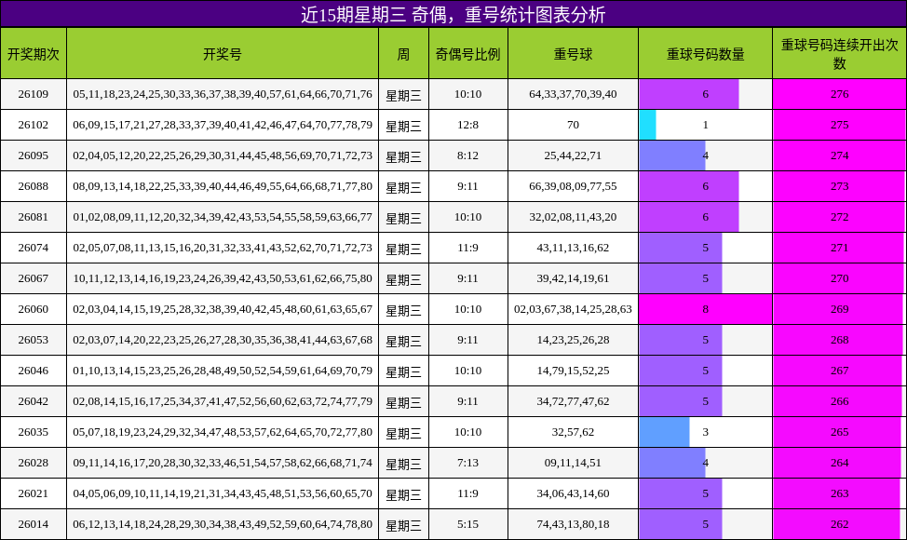Click the cyan count bar showing 1
The height and width of the screenshot is (540, 907).
(647, 125)
